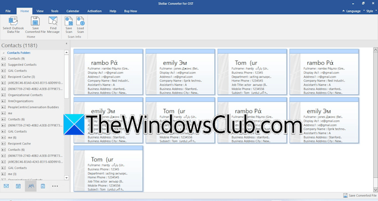Click Select Outlook Data File icon
Screen dimensions: 378x201
tap(13, 21)
